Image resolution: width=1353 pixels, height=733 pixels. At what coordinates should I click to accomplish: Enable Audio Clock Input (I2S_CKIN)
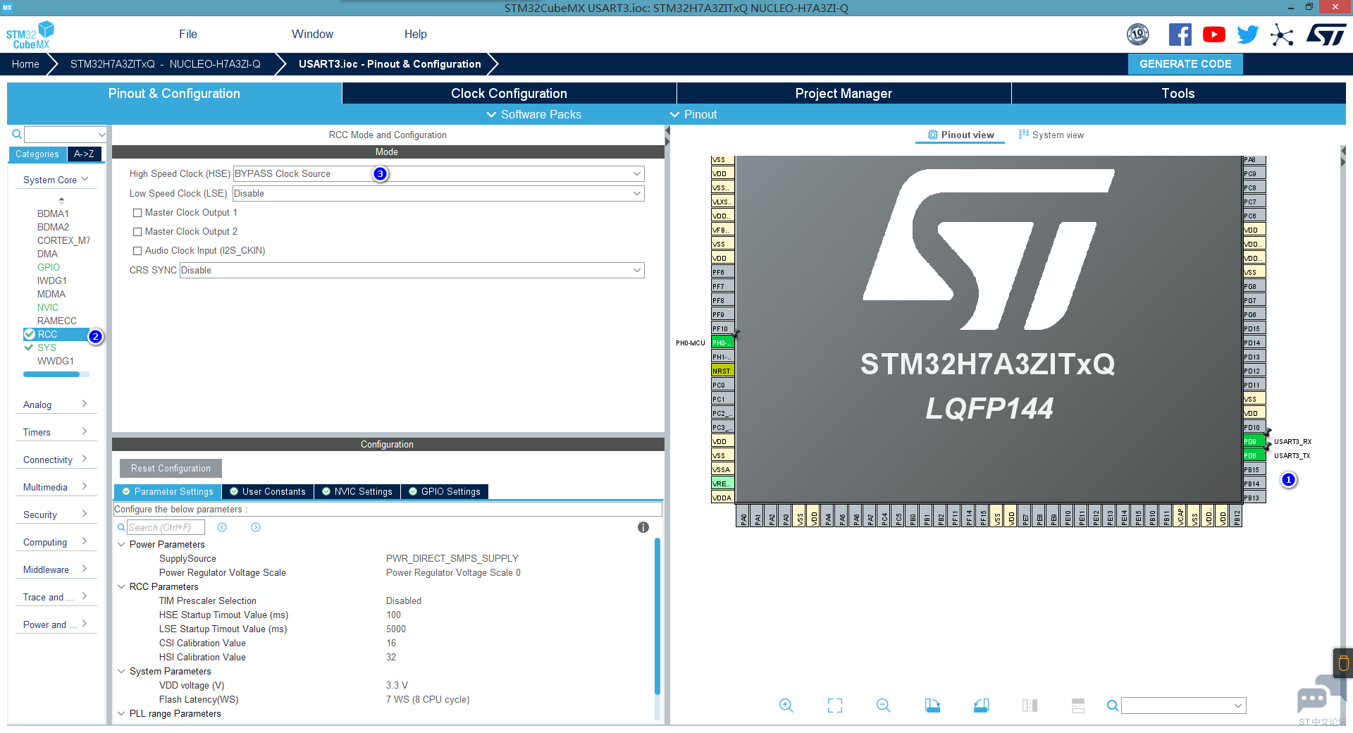pyautogui.click(x=137, y=251)
